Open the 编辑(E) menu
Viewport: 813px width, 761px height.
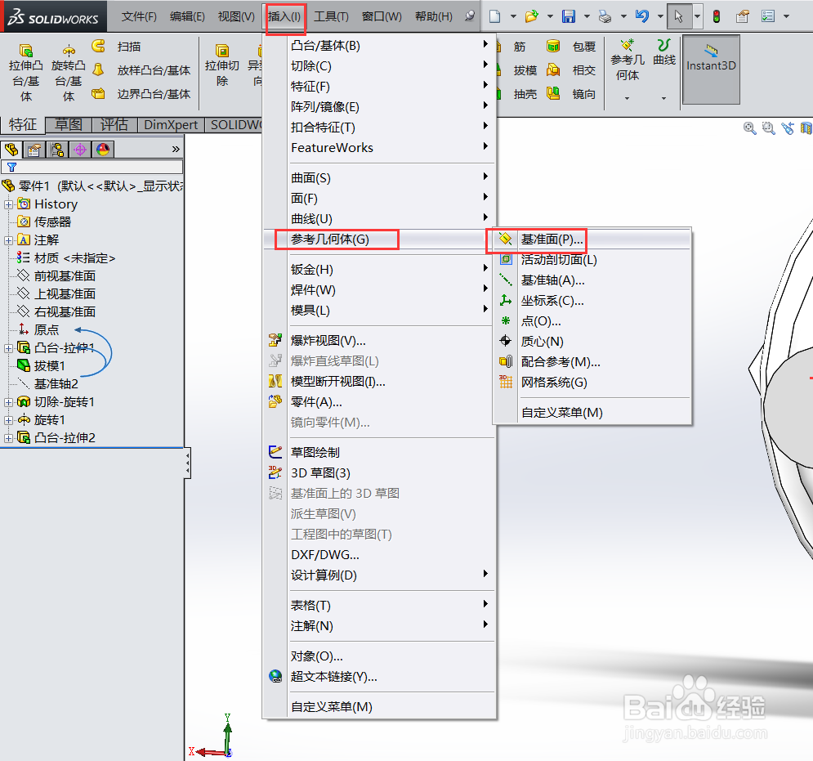click(187, 16)
